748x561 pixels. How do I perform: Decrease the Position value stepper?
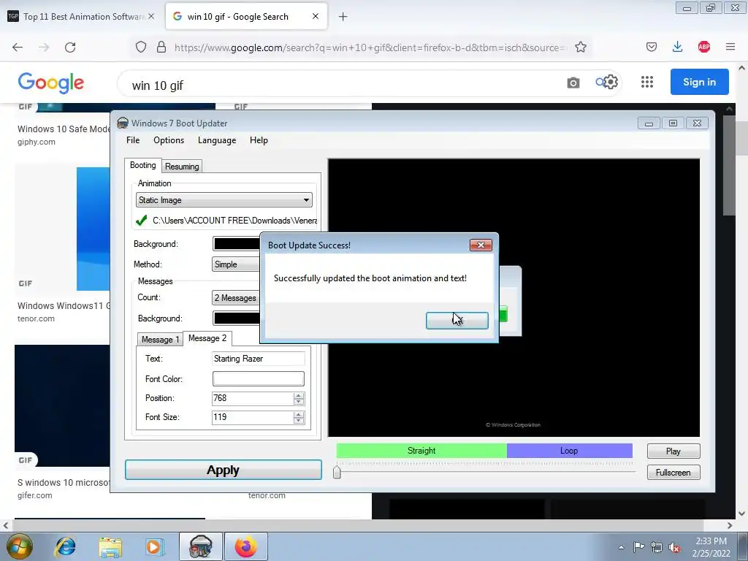[299, 402]
